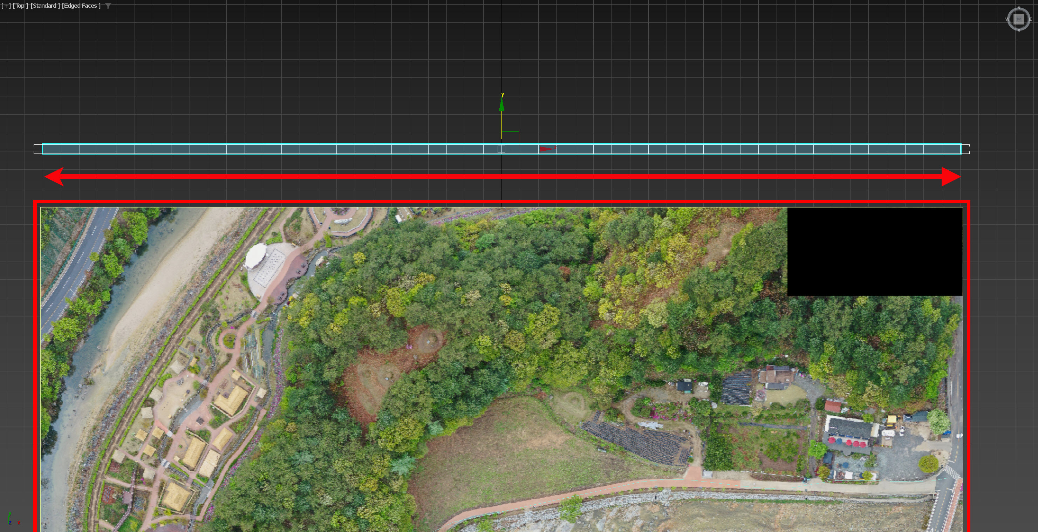1038x532 pixels.
Task: Click the TOP face of the ViewCube
Action: pyautogui.click(x=1019, y=19)
